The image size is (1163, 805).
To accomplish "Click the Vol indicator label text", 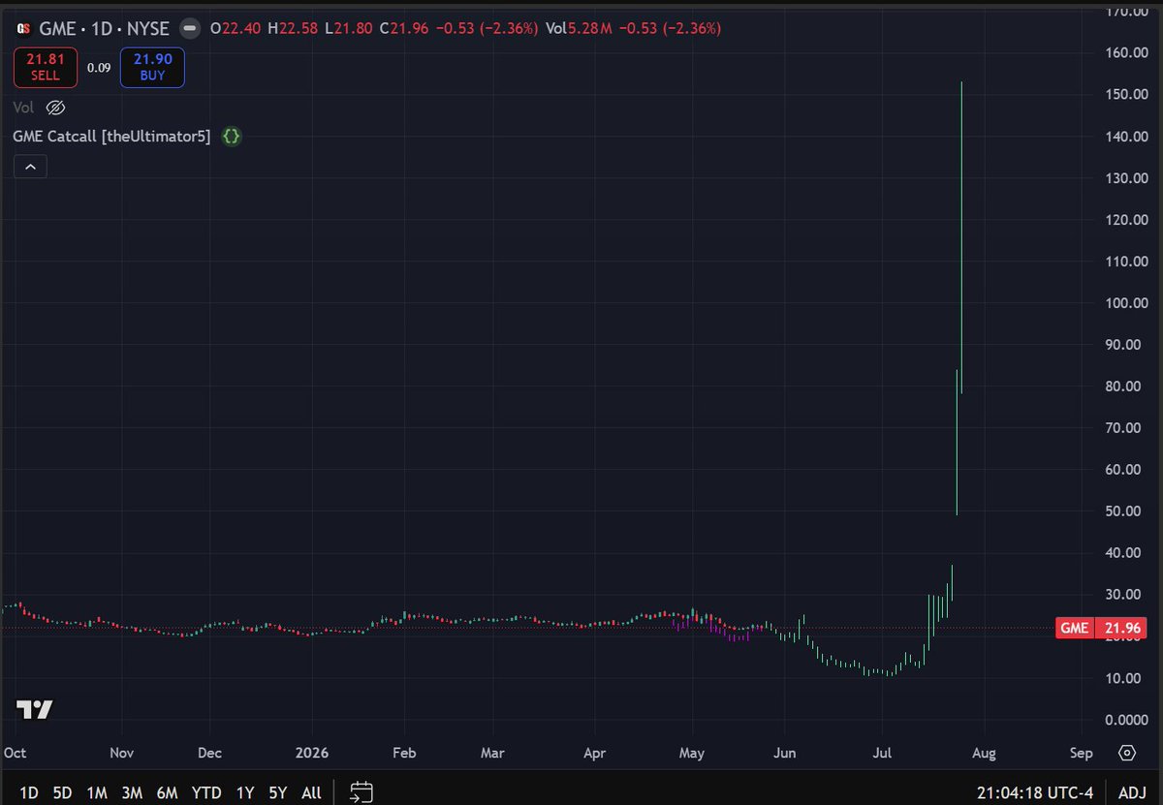I will click(24, 108).
